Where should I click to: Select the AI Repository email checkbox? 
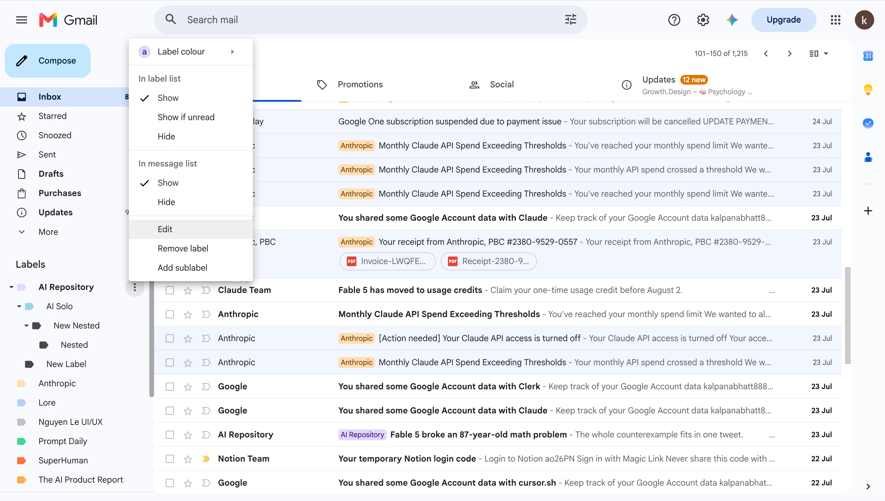[x=169, y=434]
